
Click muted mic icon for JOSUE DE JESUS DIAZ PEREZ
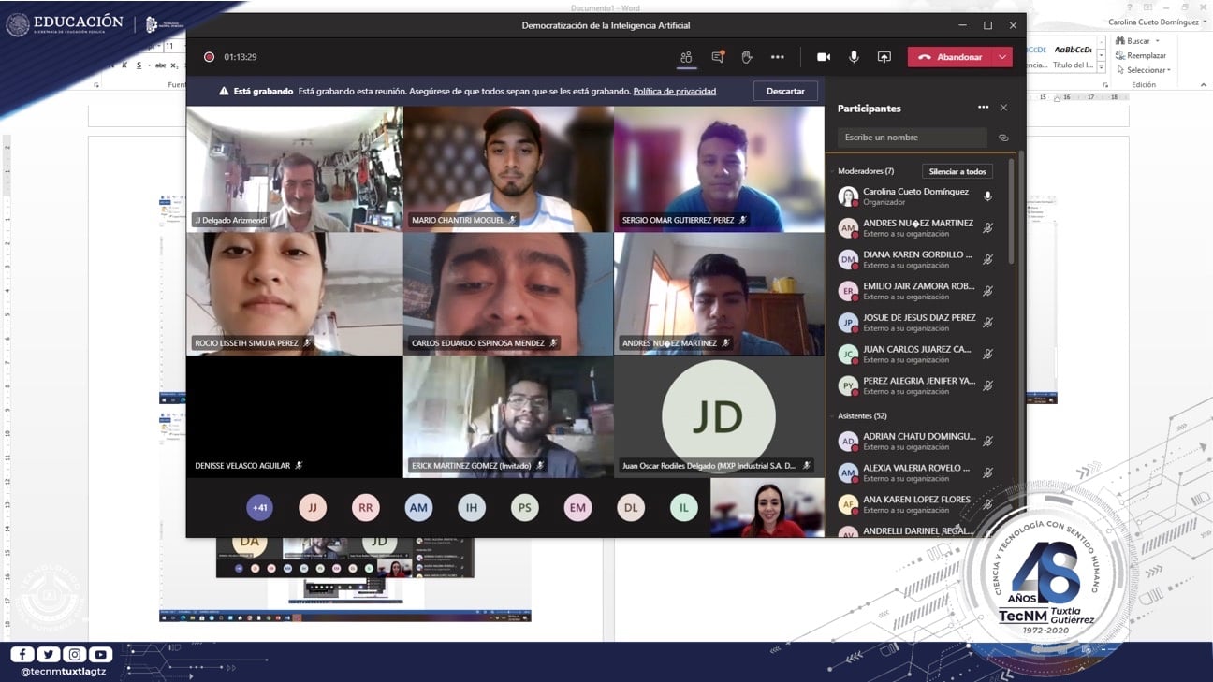pos(987,323)
